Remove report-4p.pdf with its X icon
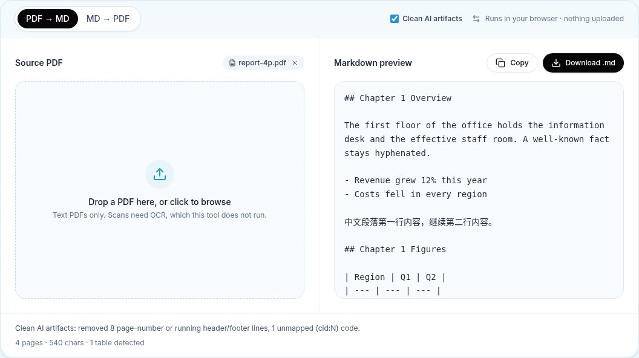Image resolution: width=639 pixels, height=358 pixels. 295,63
